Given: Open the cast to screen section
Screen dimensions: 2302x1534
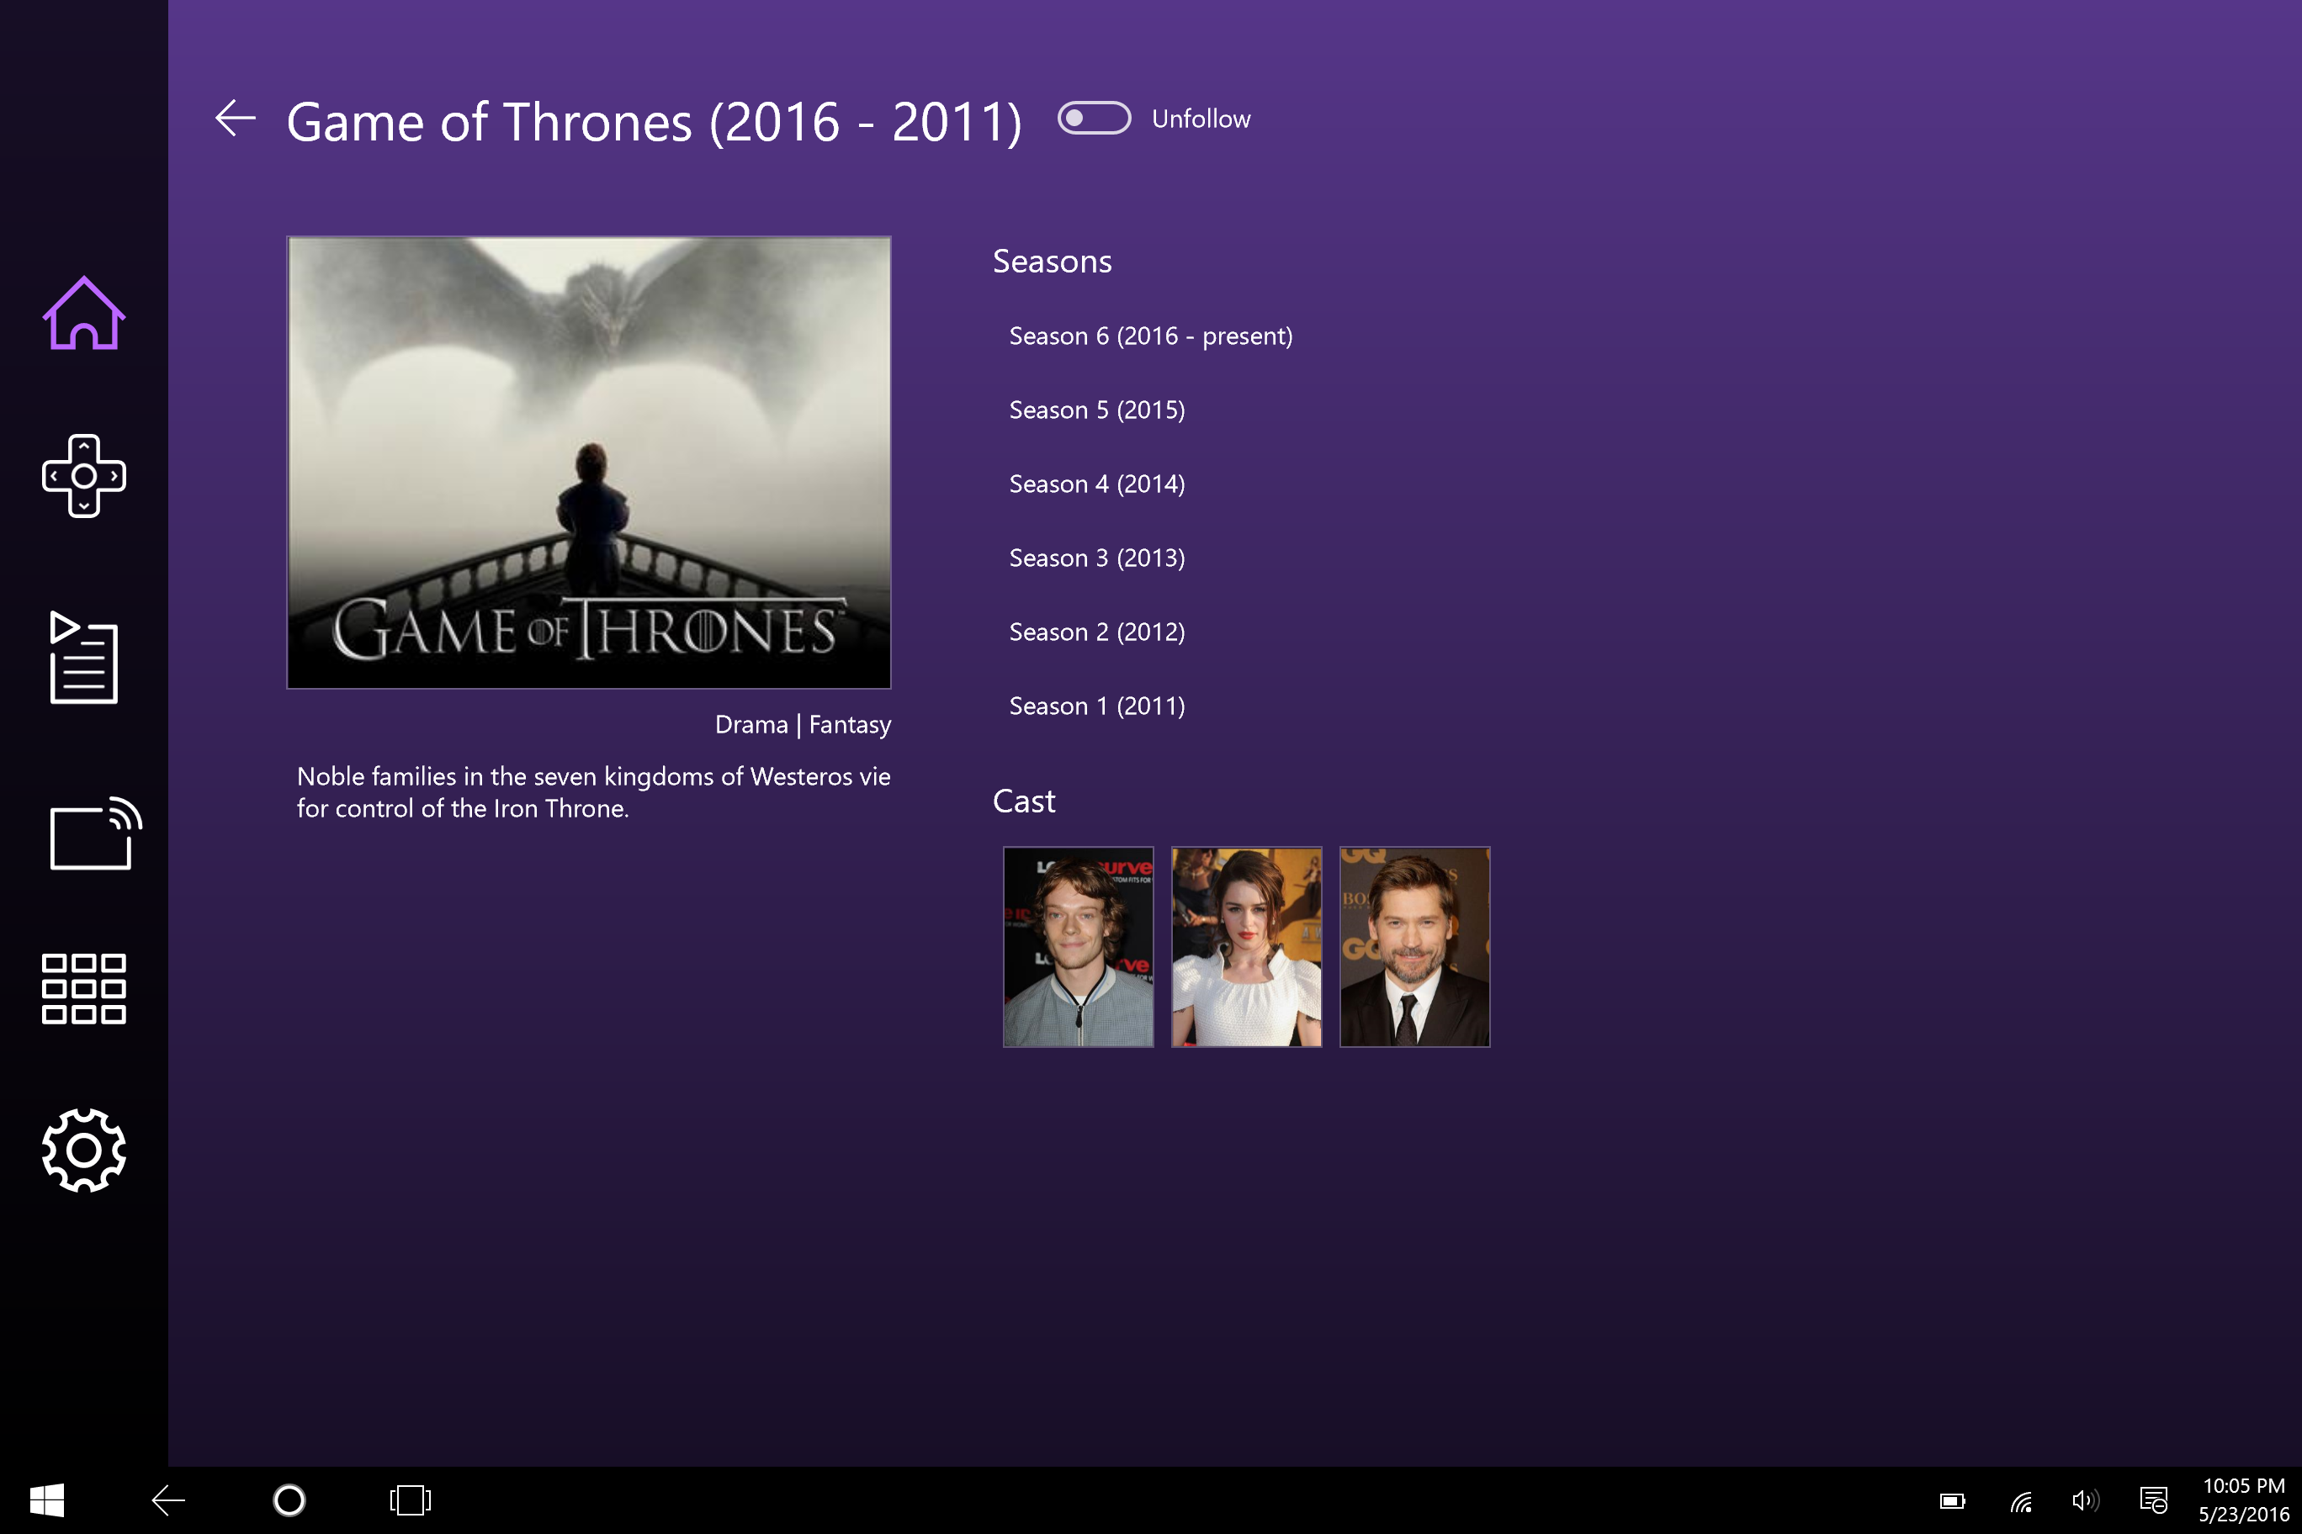Looking at the screenshot, I should click(x=95, y=833).
